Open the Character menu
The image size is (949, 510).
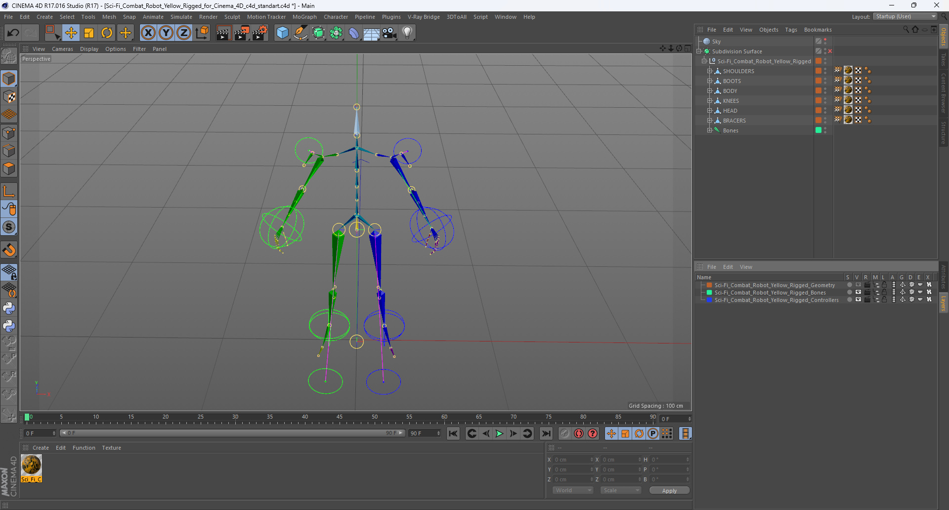336,17
